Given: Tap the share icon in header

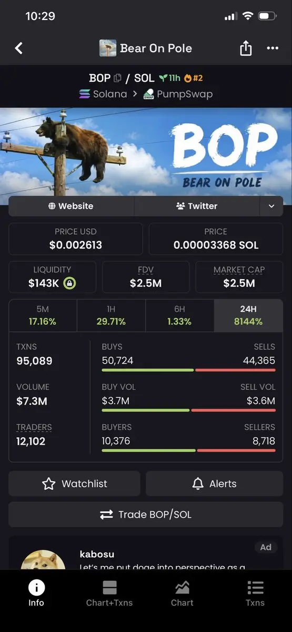Looking at the screenshot, I should (246, 48).
